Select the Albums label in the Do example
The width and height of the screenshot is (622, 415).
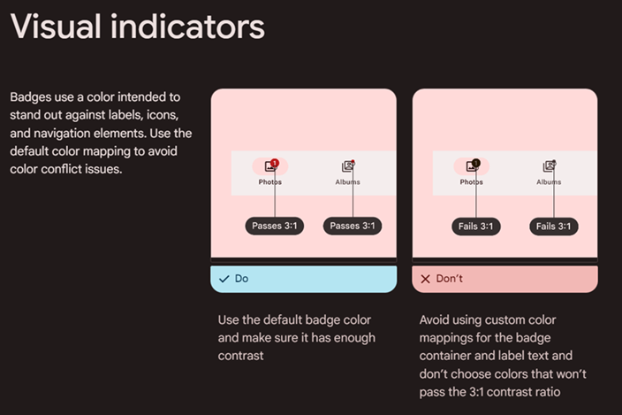347,182
